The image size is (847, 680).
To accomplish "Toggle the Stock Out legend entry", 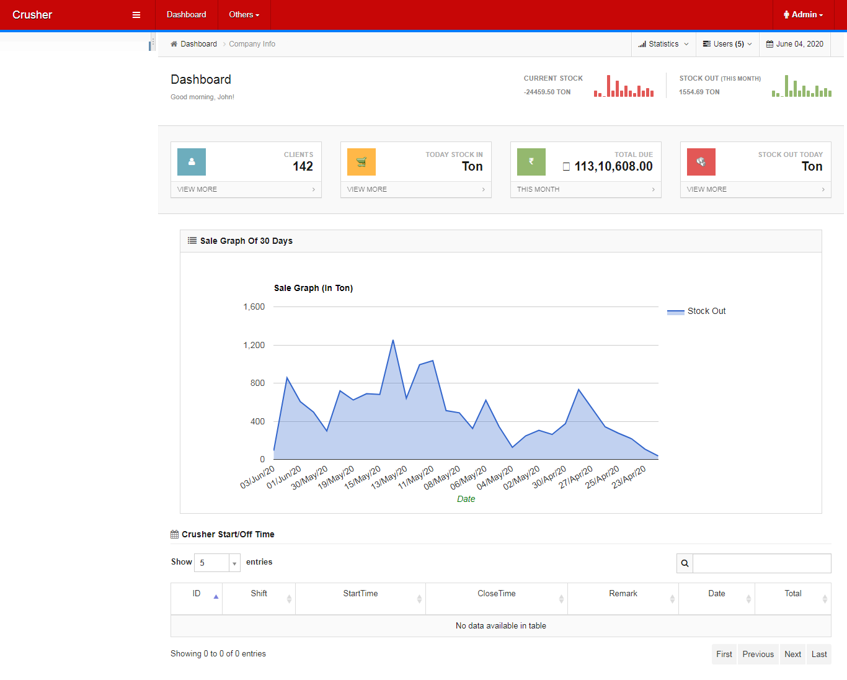I will click(x=696, y=311).
